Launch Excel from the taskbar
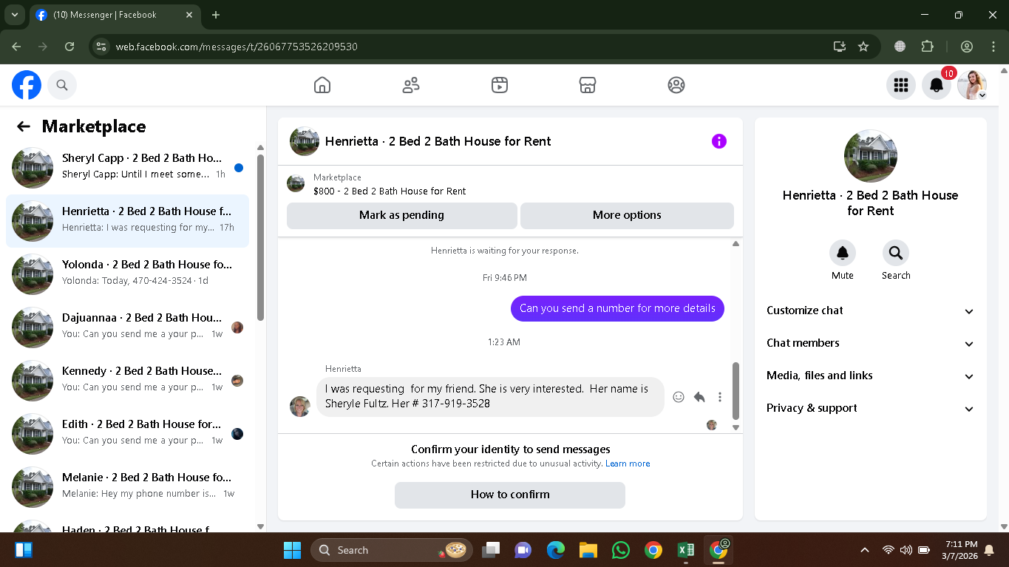 (x=686, y=550)
